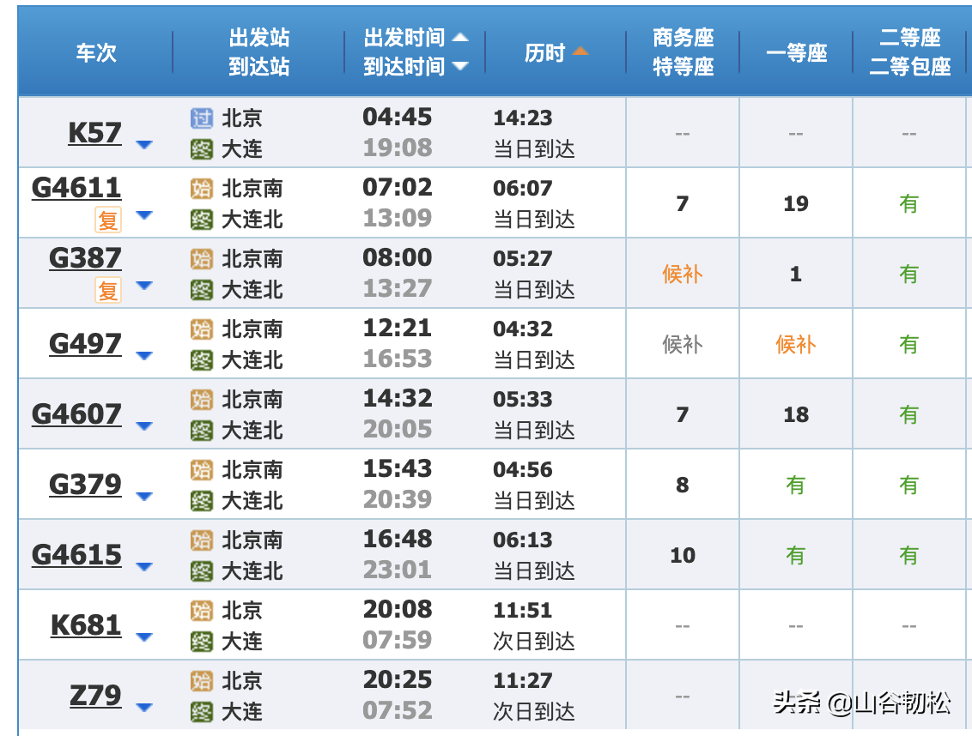Click the 商务座 特等座 column header
Viewport: 972px width, 736px height.
pos(683,52)
